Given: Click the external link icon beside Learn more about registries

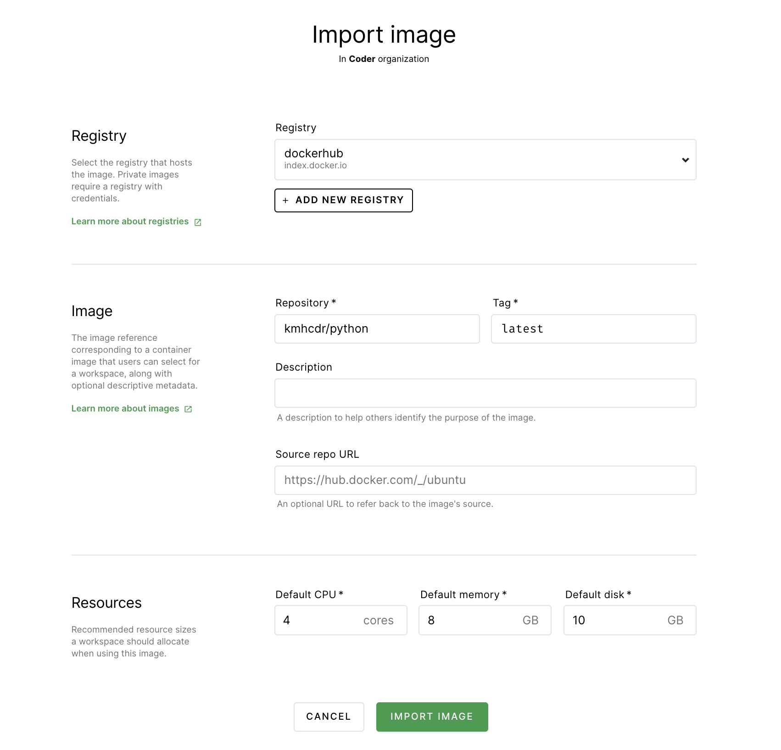Looking at the screenshot, I should [x=197, y=222].
